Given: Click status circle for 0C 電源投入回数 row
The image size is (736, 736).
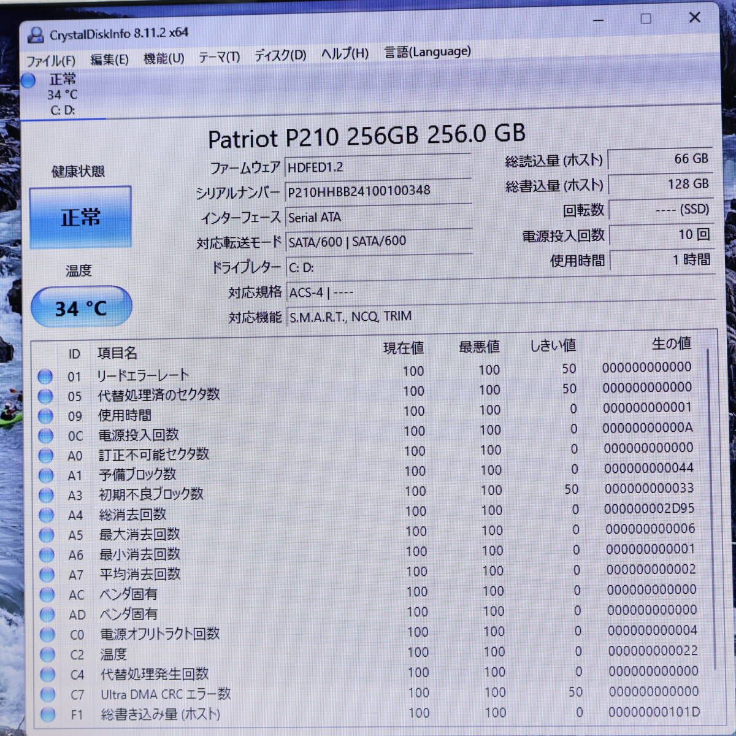Looking at the screenshot, I should (45, 435).
